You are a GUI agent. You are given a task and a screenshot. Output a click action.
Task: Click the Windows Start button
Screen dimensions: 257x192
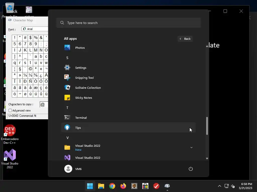90,186
